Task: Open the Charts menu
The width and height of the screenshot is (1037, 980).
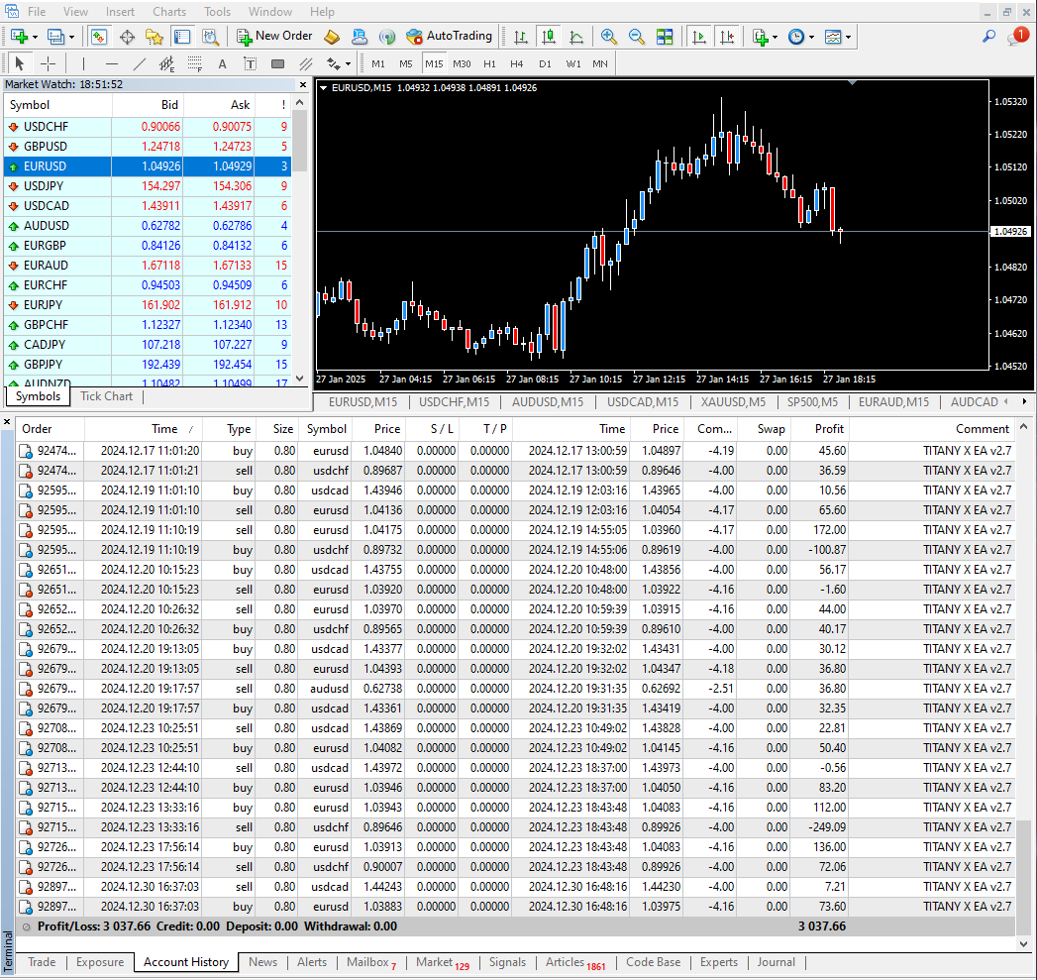Action: (x=168, y=12)
